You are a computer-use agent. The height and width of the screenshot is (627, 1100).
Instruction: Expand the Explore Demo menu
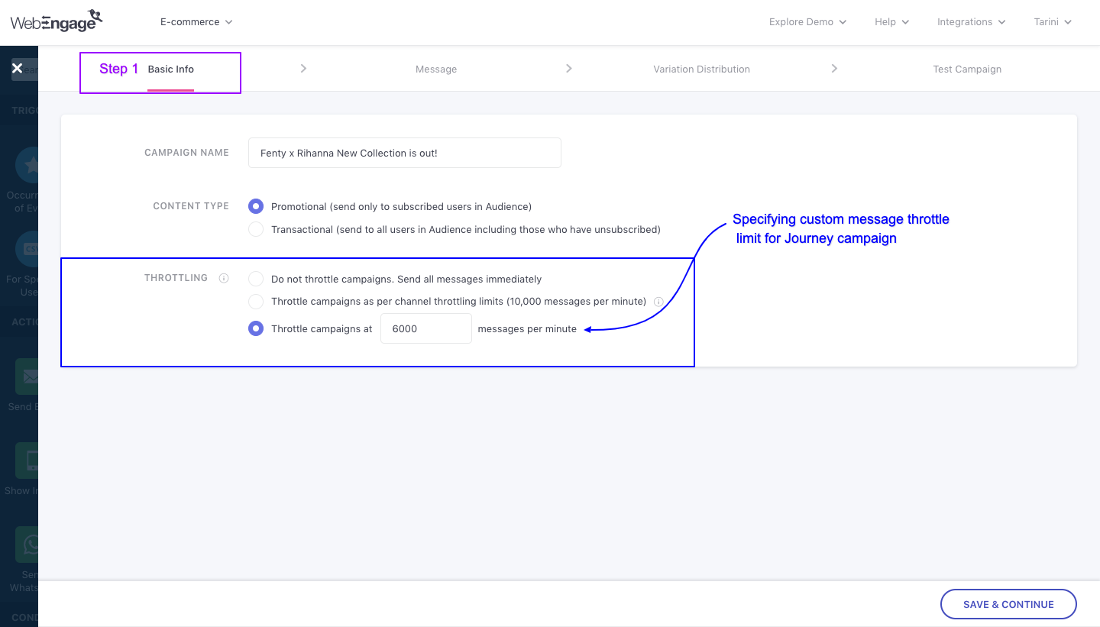pyautogui.click(x=807, y=22)
